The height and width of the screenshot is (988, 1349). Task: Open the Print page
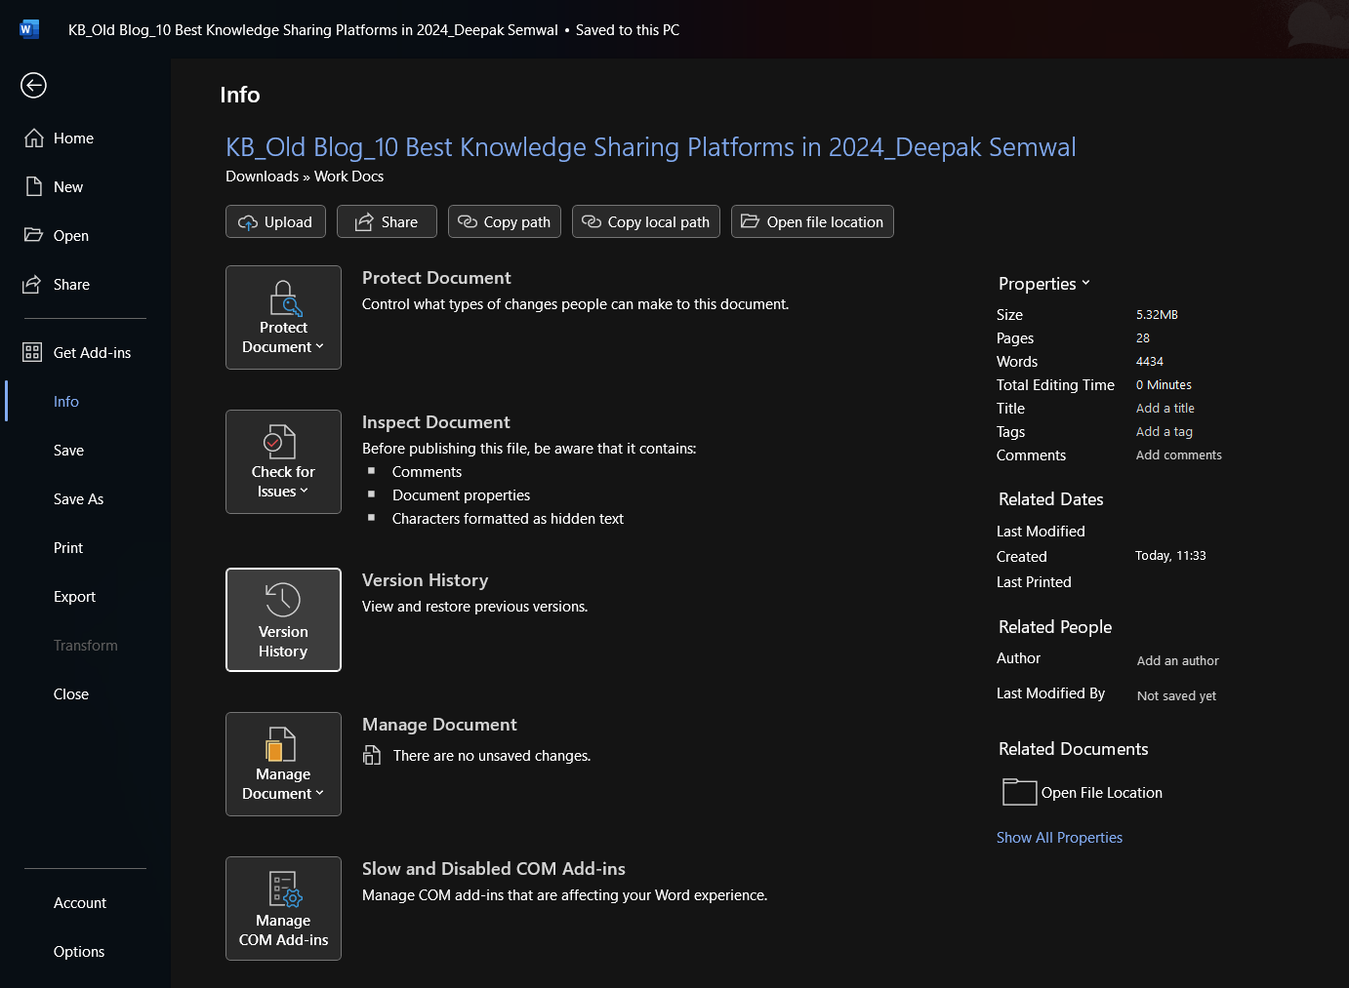click(x=68, y=548)
